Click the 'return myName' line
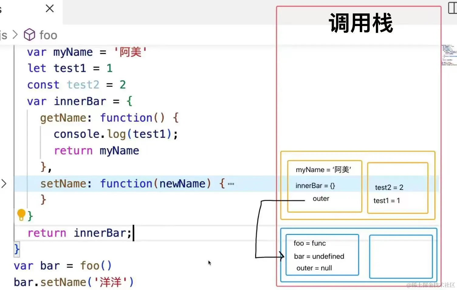 pos(97,151)
